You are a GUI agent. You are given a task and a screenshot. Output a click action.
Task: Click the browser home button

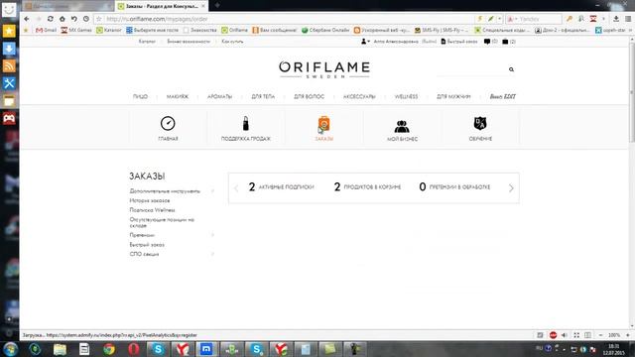click(62, 19)
